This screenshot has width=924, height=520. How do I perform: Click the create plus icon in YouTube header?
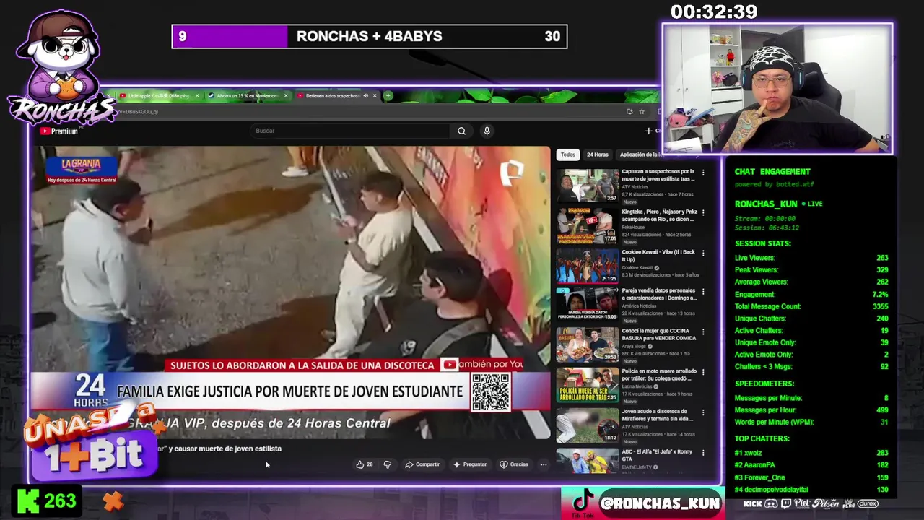[648, 131]
